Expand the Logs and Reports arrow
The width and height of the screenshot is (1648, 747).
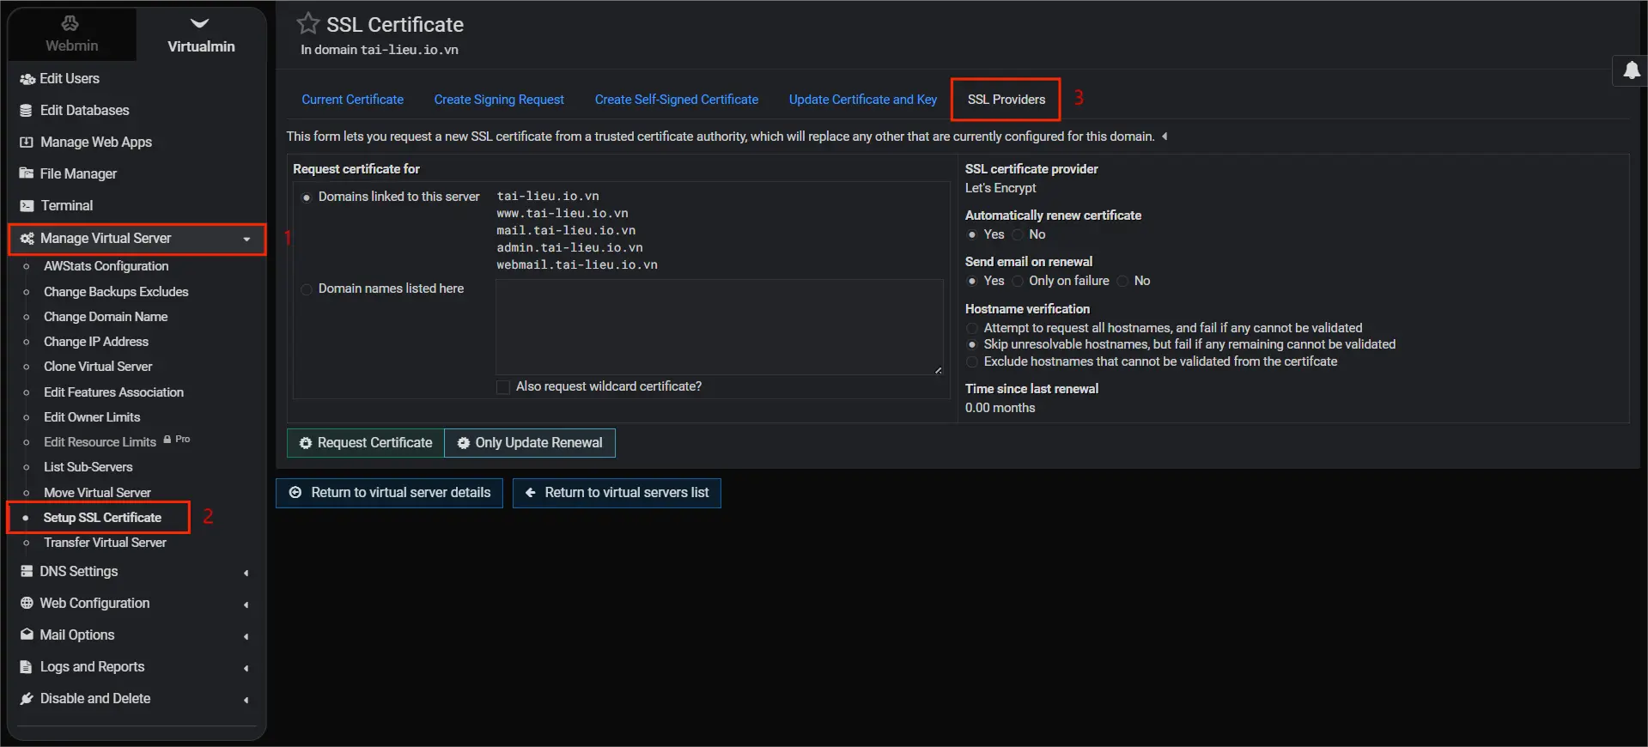pyautogui.click(x=246, y=668)
